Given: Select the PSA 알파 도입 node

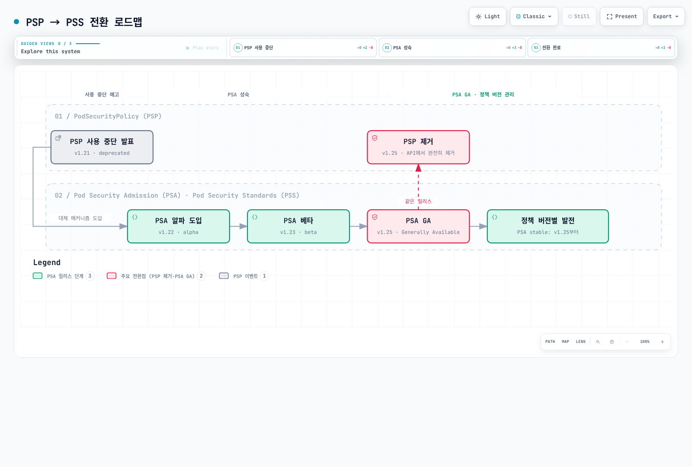Looking at the screenshot, I should pos(179,226).
